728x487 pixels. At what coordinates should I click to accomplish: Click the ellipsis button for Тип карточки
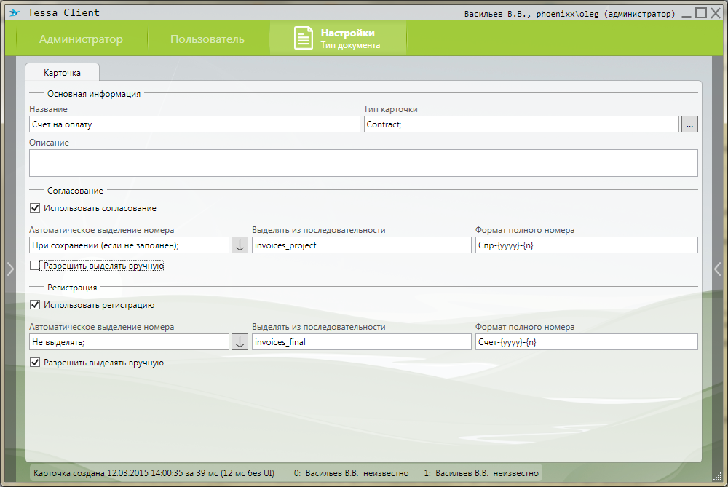pyautogui.click(x=689, y=124)
